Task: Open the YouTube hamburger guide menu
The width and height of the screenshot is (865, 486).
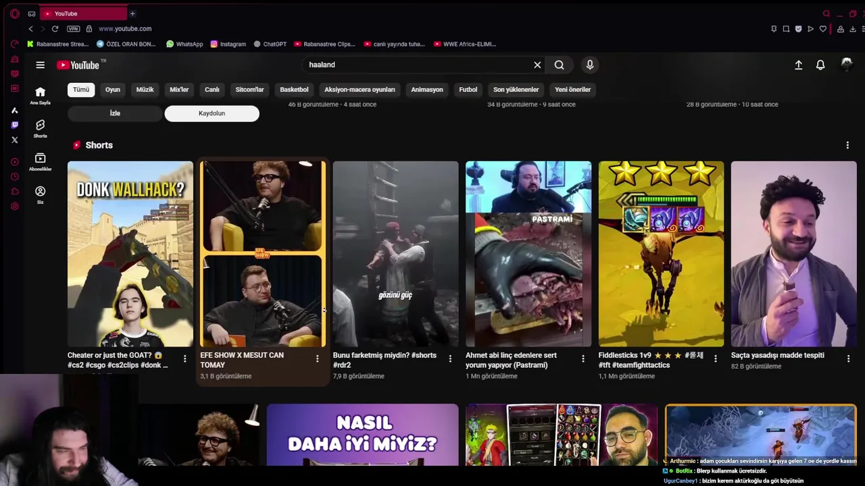Action: coord(41,65)
